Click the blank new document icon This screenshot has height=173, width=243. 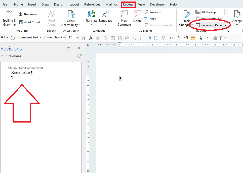point(178,38)
